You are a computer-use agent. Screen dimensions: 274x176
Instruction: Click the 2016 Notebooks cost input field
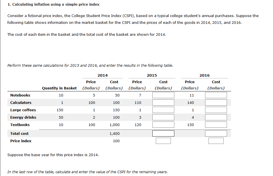(216, 95)
